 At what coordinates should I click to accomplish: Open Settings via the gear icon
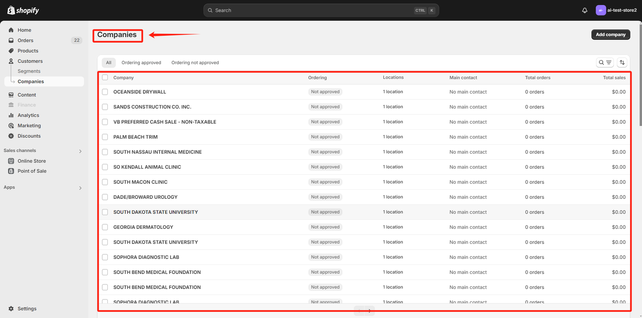(x=11, y=308)
